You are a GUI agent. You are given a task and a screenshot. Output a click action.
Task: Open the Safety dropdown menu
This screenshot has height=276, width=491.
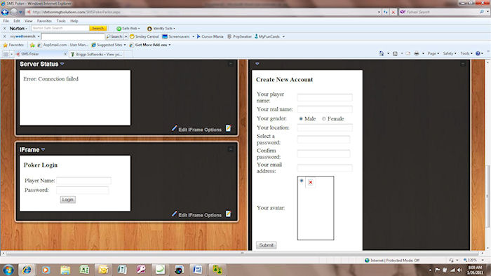[450, 53]
